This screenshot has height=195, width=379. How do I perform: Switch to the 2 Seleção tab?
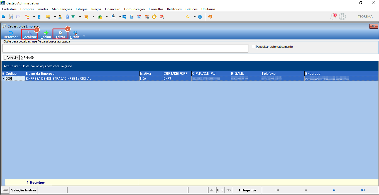28,57
